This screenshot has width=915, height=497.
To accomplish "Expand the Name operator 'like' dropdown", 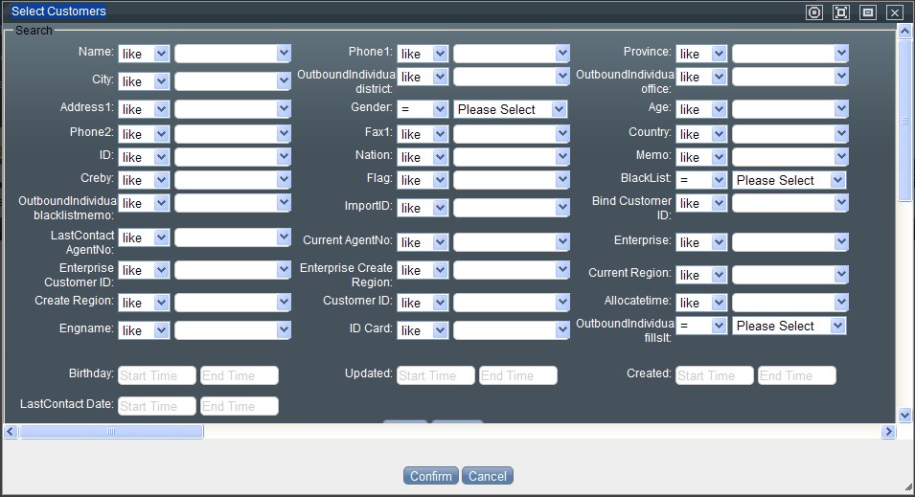I will pos(143,54).
